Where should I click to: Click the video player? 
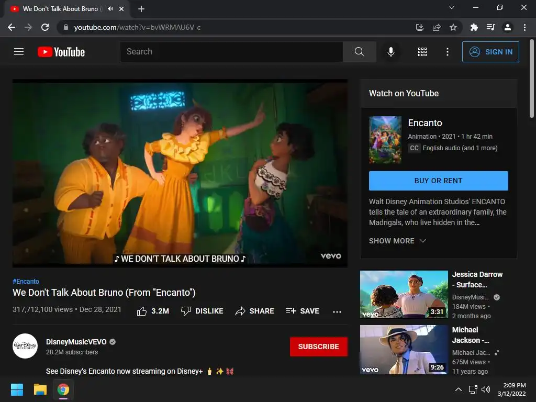pyautogui.click(x=180, y=173)
